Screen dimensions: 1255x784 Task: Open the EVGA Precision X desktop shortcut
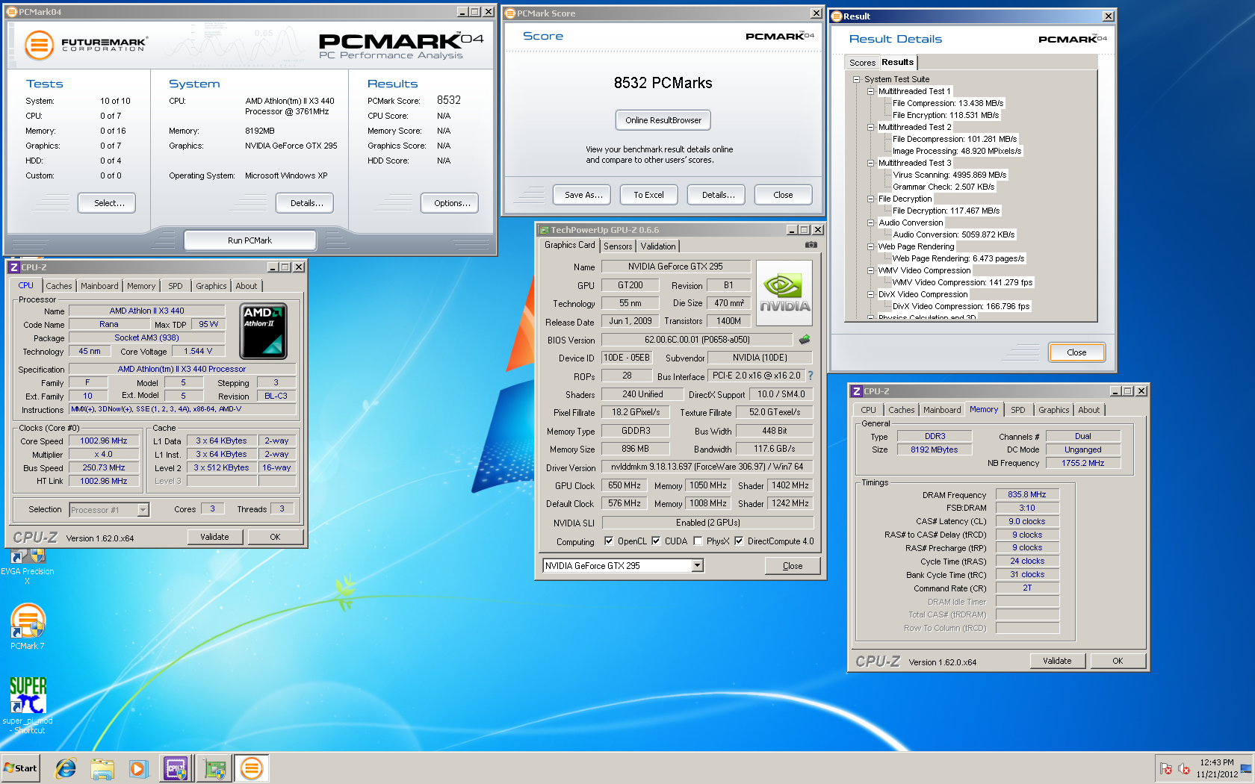28,566
